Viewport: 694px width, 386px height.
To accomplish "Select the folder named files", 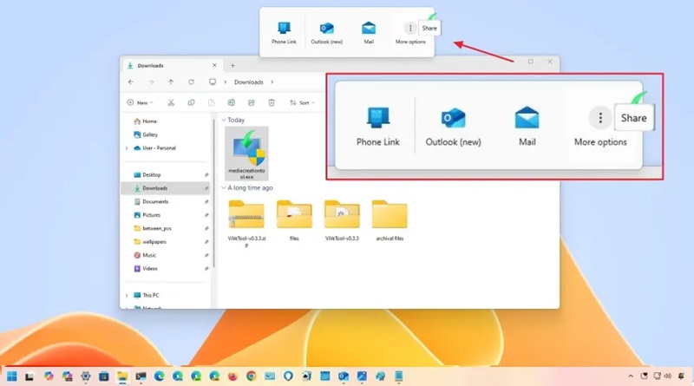I will tap(294, 220).
